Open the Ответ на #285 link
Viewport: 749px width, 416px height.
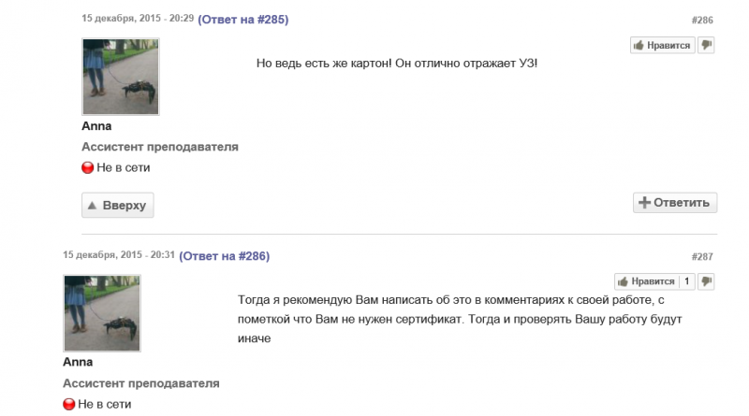point(243,20)
